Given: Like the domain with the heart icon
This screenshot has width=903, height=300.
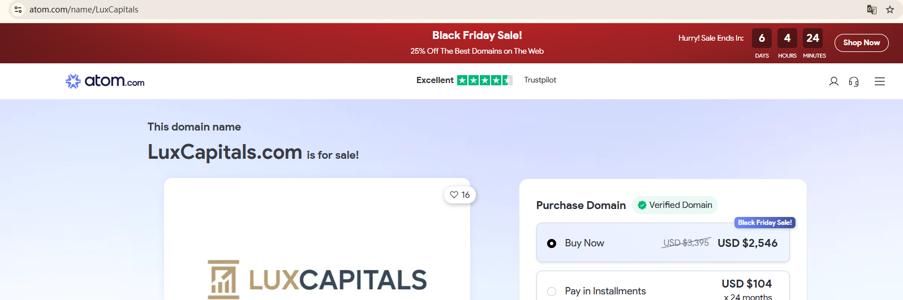Looking at the screenshot, I should (460, 195).
